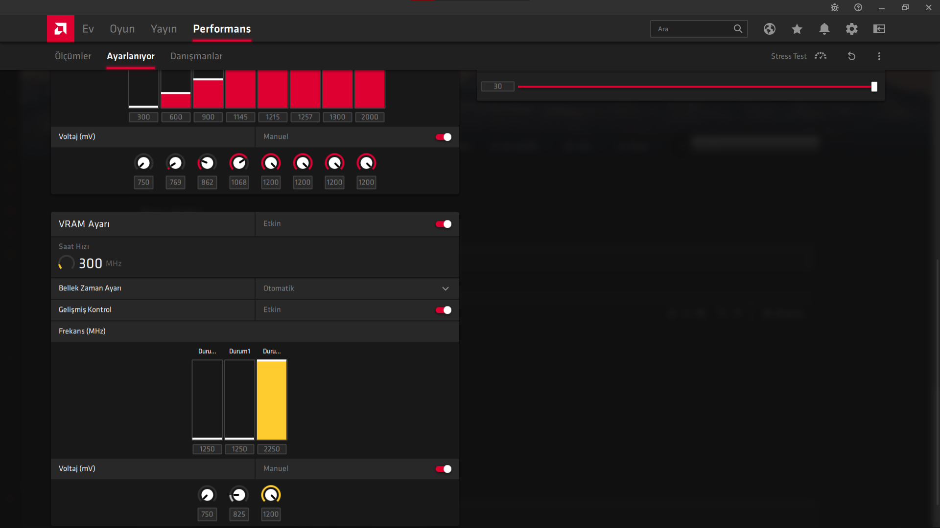Screen dimensions: 940x528
Task: Open favorites star icon
Action: pyautogui.click(x=797, y=29)
